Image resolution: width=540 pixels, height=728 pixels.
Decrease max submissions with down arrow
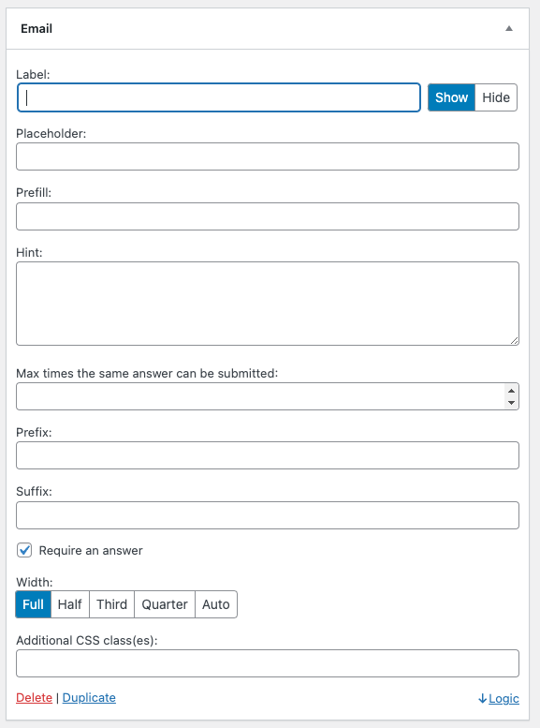(511, 403)
